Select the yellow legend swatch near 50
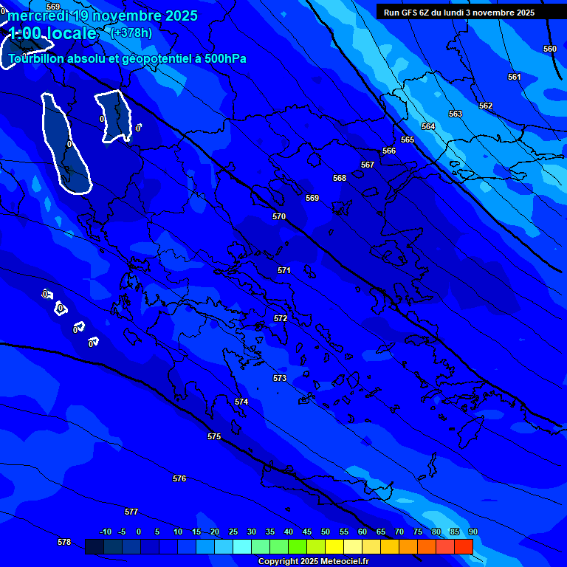This screenshot has height=567, width=567. coord(334,546)
